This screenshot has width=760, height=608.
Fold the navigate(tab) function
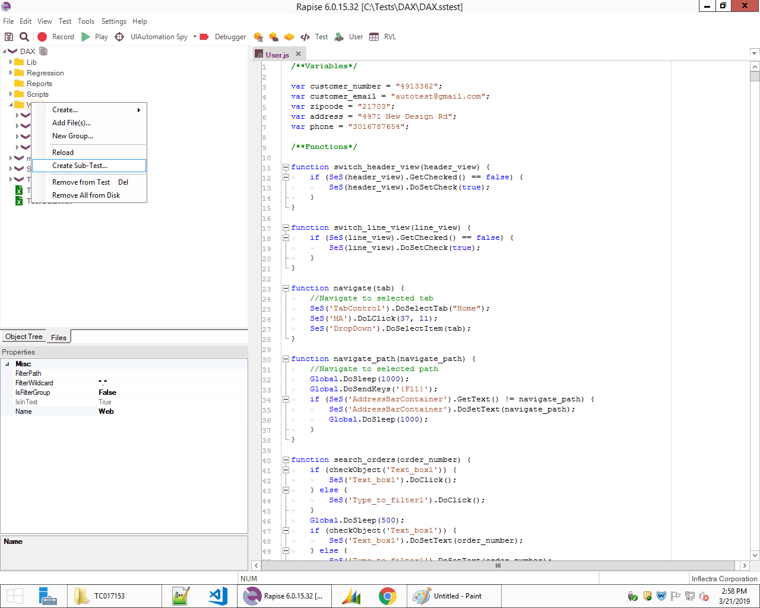(x=286, y=289)
